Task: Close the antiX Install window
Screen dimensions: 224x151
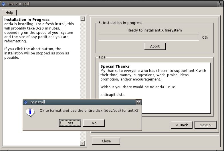Action: click(221, 4)
